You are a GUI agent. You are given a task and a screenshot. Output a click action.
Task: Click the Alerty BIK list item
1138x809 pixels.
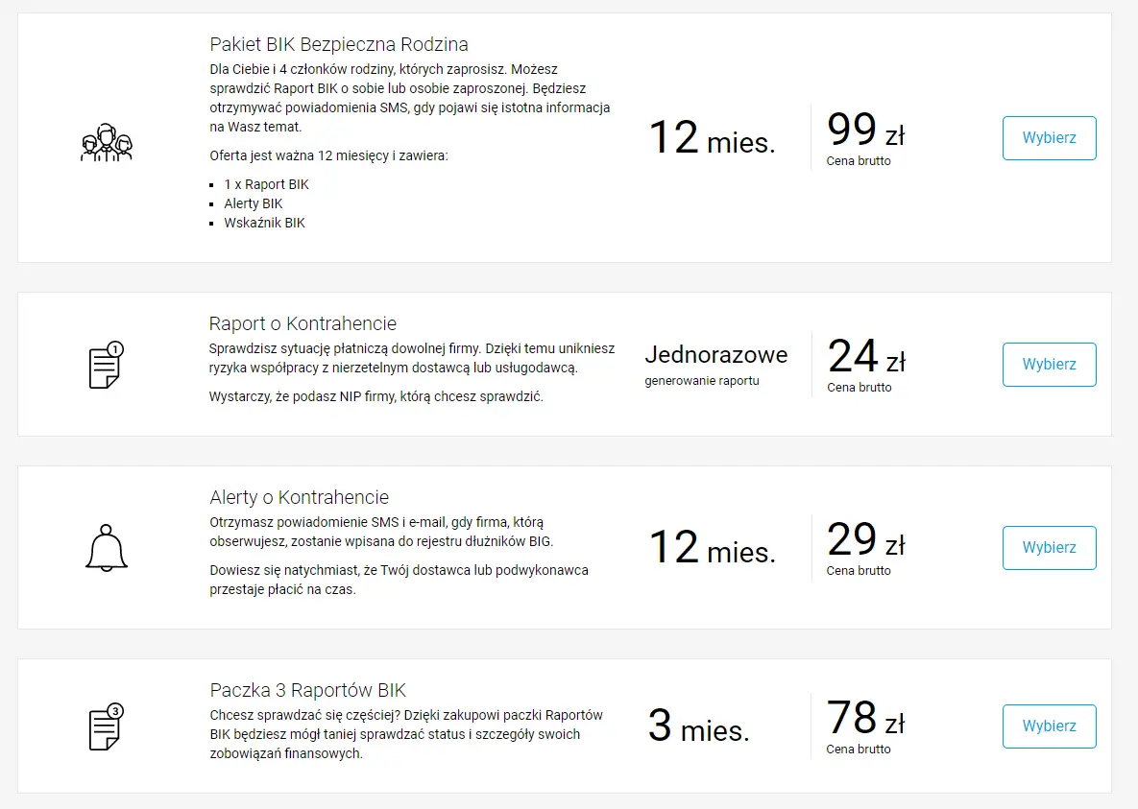[254, 203]
